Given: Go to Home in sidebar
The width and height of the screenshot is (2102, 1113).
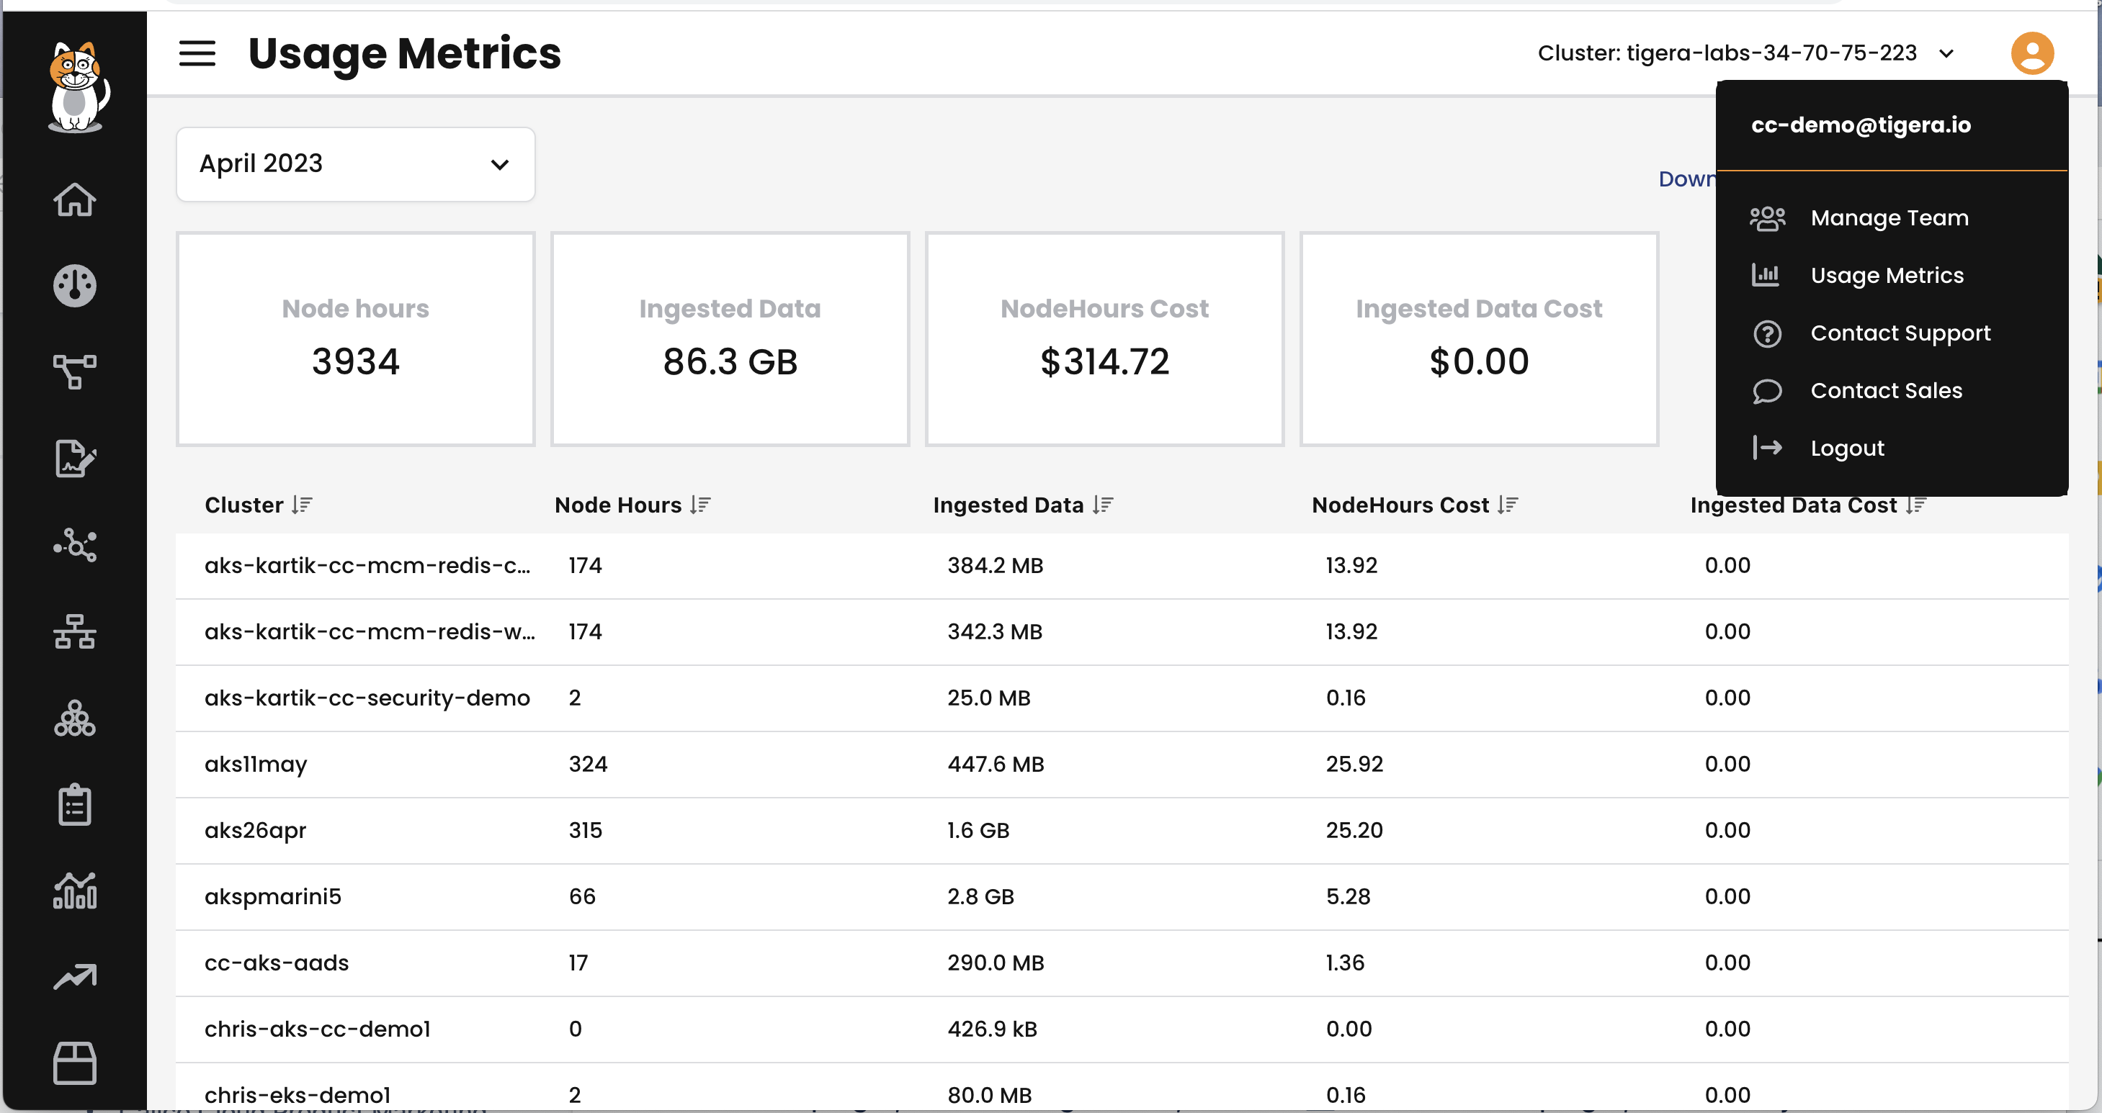Looking at the screenshot, I should 75,199.
